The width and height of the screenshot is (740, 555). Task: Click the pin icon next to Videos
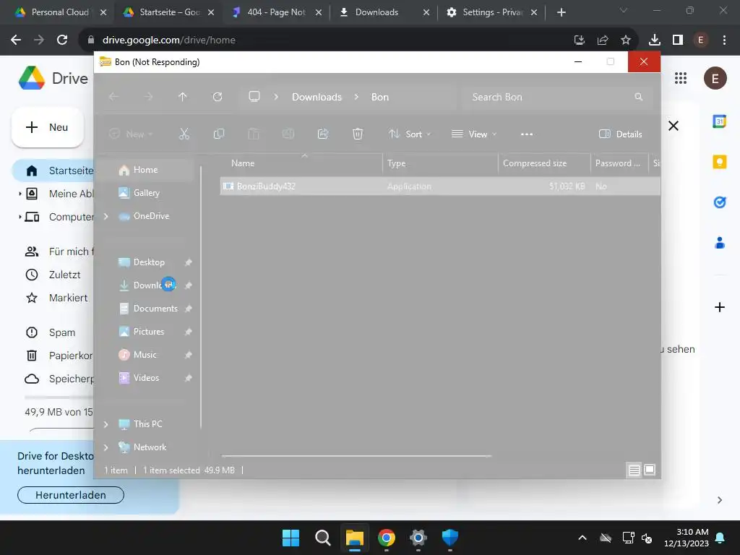click(189, 378)
